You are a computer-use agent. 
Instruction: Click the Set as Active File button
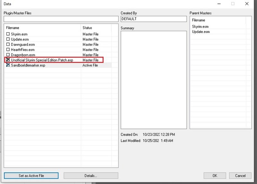(x=31, y=176)
